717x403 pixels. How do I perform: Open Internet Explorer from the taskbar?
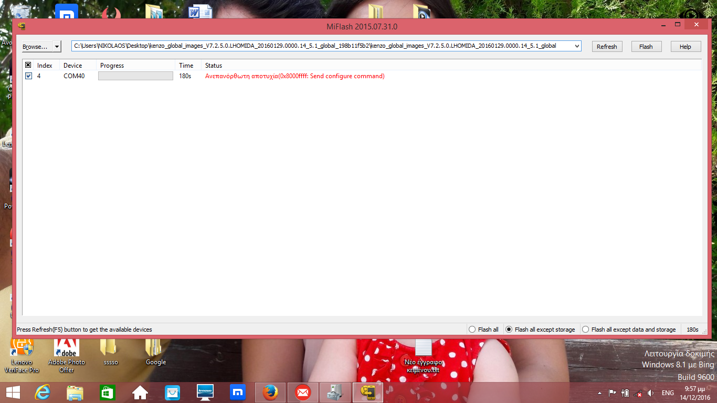pyautogui.click(x=43, y=393)
